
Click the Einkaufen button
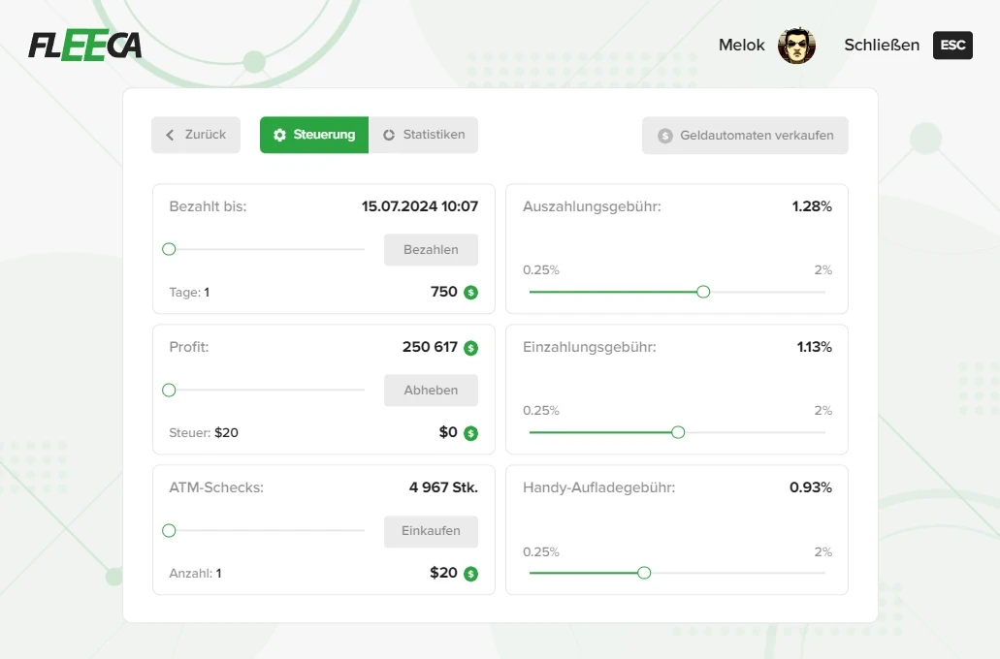(431, 531)
